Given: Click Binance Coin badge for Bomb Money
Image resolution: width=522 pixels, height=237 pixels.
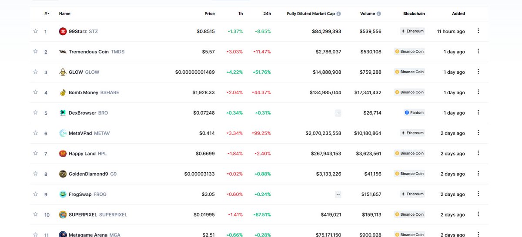Looking at the screenshot, I should click(x=409, y=92).
